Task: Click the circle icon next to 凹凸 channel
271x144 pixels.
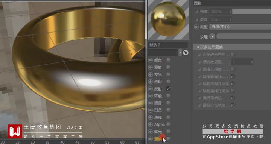Action: [151, 110]
